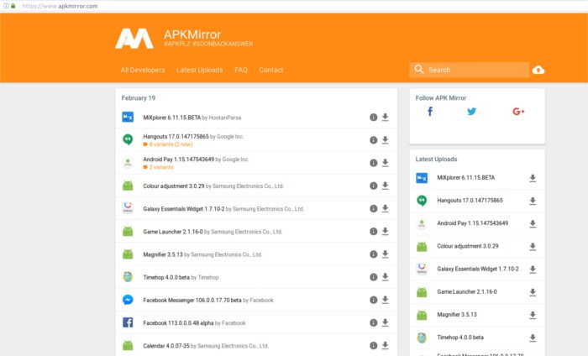
Task: Open the FAQ page
Action: tap(241, 70)
